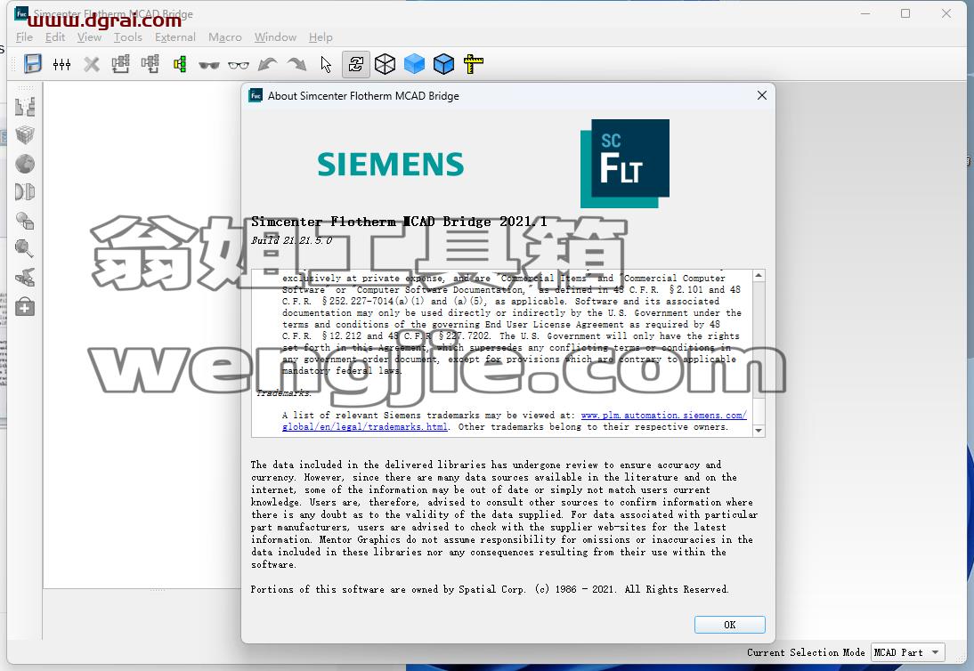Open the Edit menu
Viewport: 974px width, 671px height.
click(x=55, y=37)
